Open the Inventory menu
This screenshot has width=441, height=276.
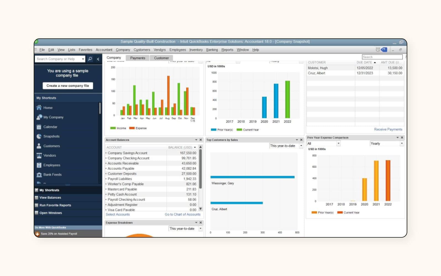[196, 50]
